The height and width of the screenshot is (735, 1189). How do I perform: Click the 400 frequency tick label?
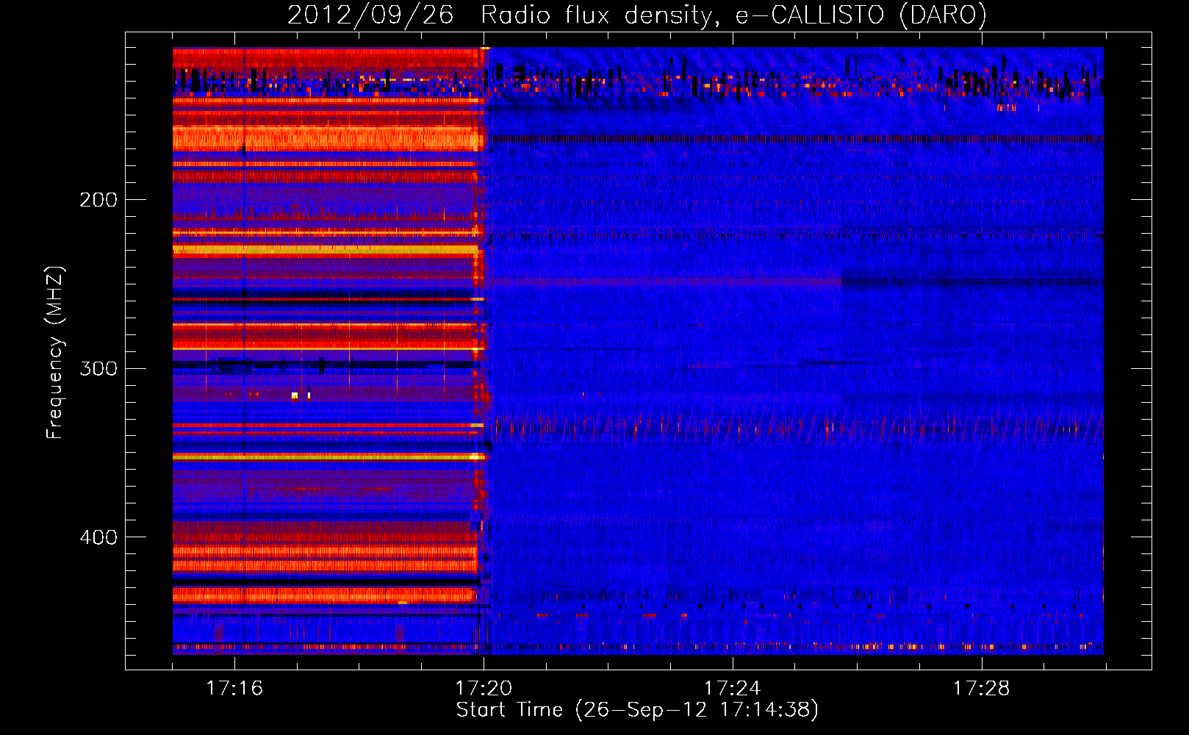tap(98, 537)
